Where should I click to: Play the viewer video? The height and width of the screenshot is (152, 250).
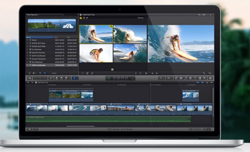146,73
